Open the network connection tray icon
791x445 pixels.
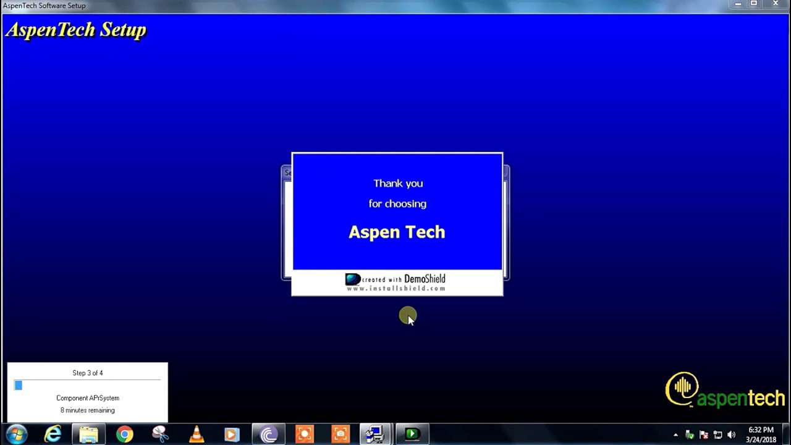point(717,435)
